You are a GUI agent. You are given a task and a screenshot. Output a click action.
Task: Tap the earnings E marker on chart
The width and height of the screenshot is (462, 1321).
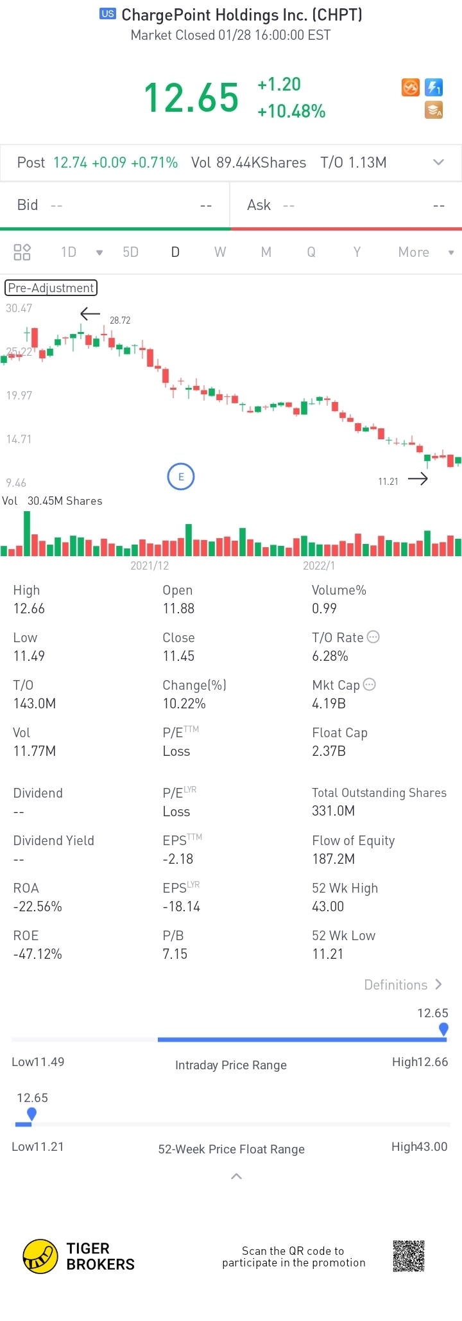pyautogui.click(x=181, y=477)
